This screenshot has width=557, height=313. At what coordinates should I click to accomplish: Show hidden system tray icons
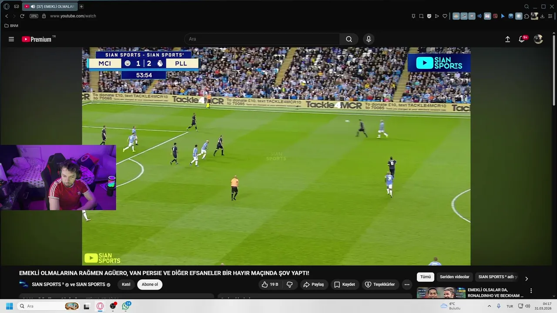coord(489,306)
